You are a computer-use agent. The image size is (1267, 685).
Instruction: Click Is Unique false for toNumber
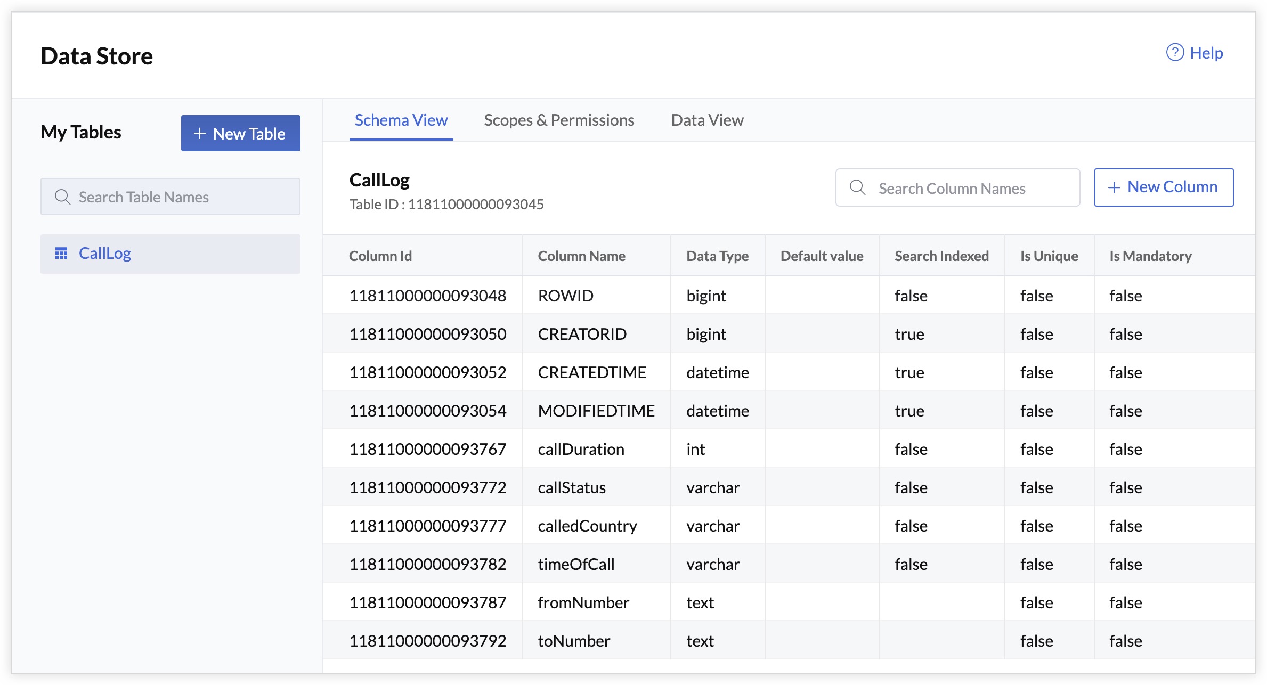(x=1036, y=641)
